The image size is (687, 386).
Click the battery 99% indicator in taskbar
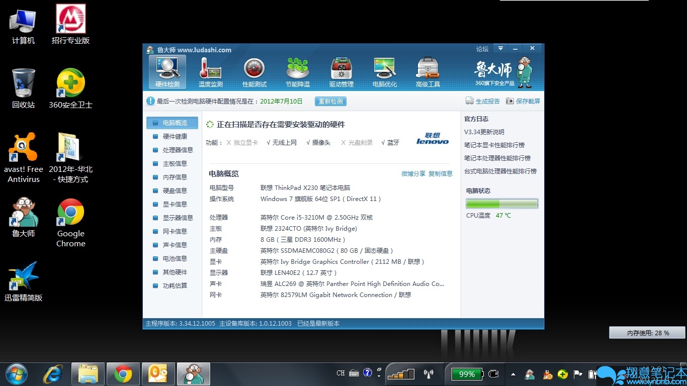point(467,374)
